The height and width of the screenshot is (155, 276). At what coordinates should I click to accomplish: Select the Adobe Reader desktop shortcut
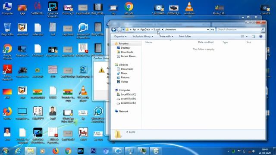pyautogui.click(x=7, y=73)
